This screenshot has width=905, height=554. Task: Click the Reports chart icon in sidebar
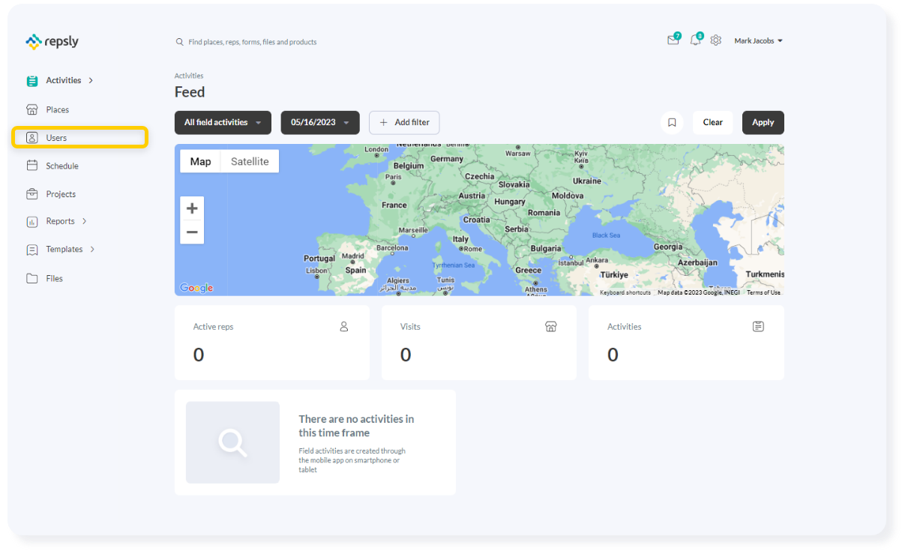[32, 222]
